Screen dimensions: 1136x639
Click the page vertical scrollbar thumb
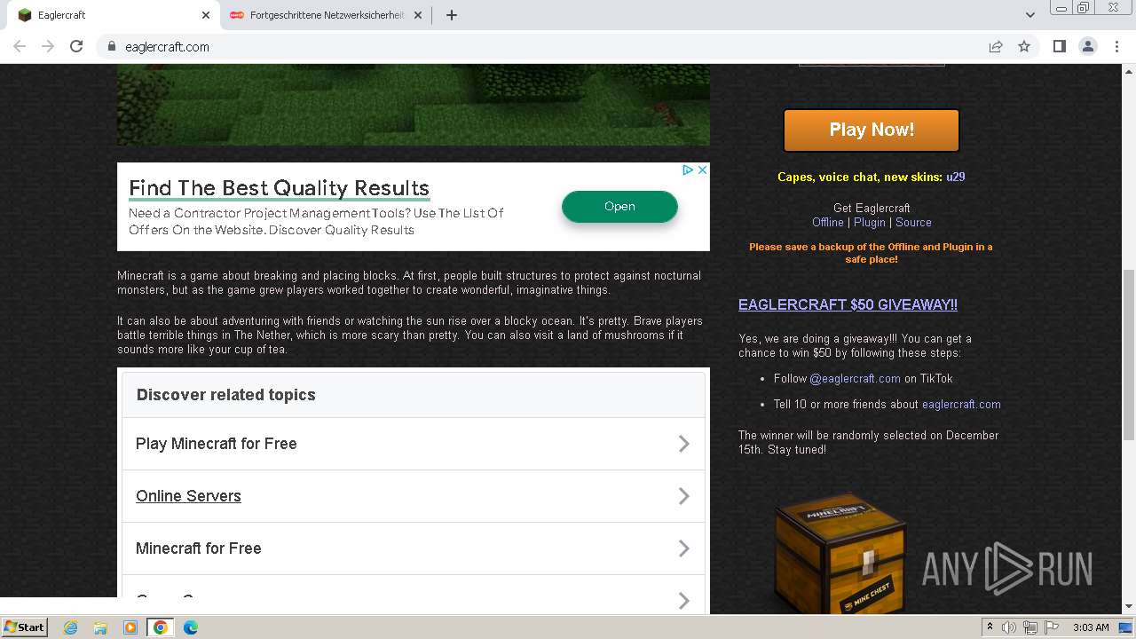tap(1129, 355)
